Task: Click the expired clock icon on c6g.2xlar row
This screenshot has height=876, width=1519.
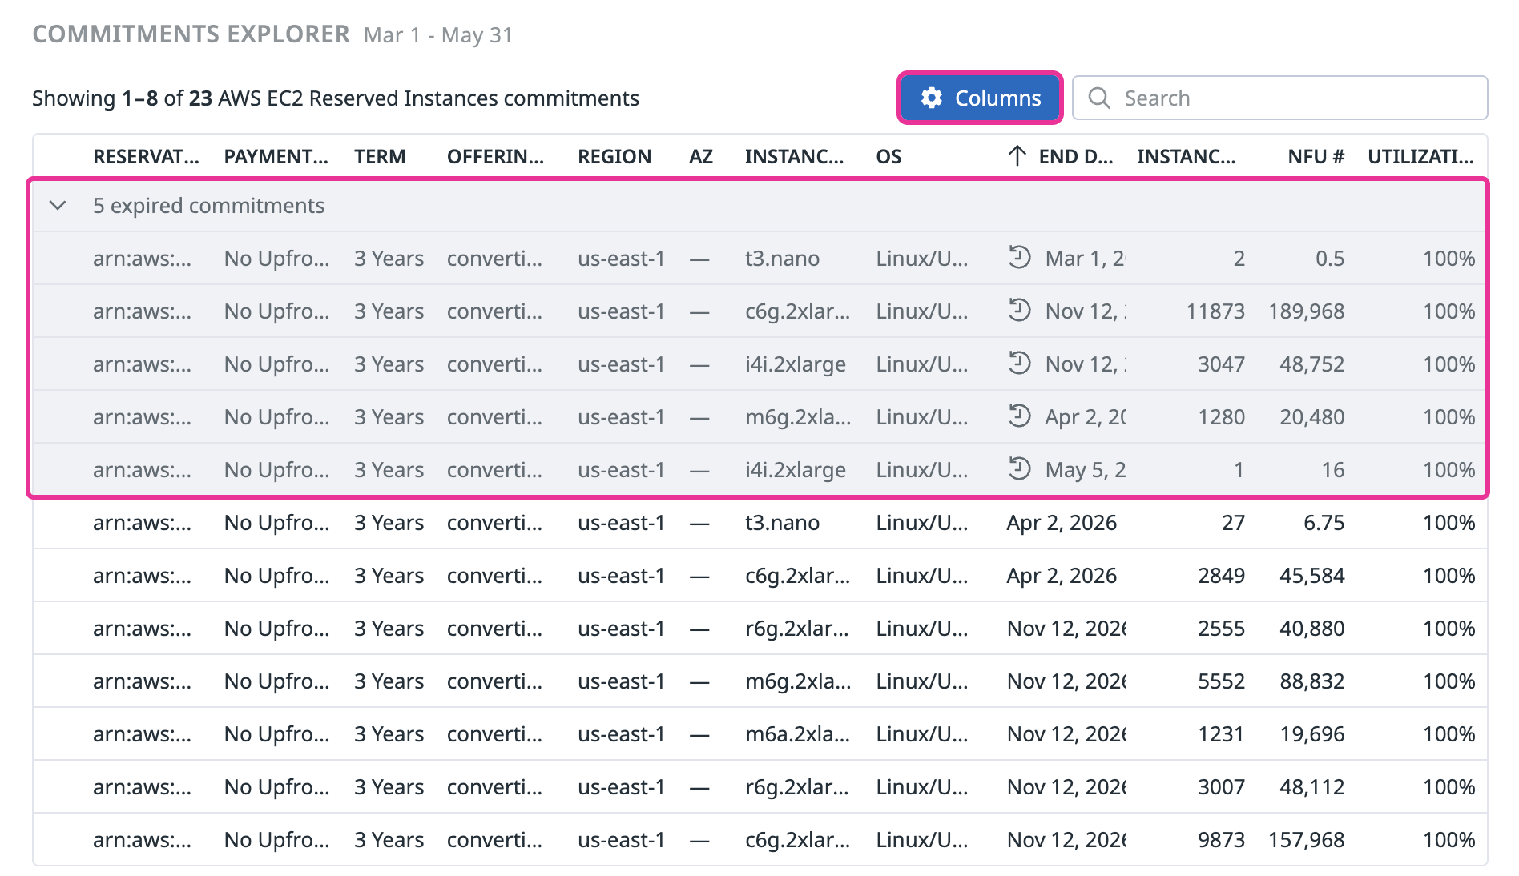Action: point(1019,310)
